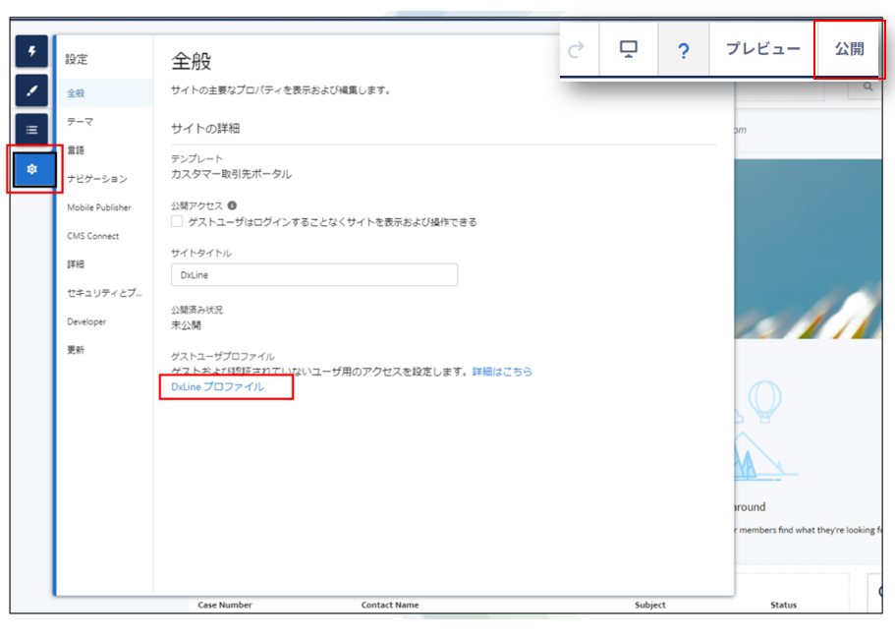Click the Settings gear icon
Screen dimensions: 895x638
pos(32,169)
